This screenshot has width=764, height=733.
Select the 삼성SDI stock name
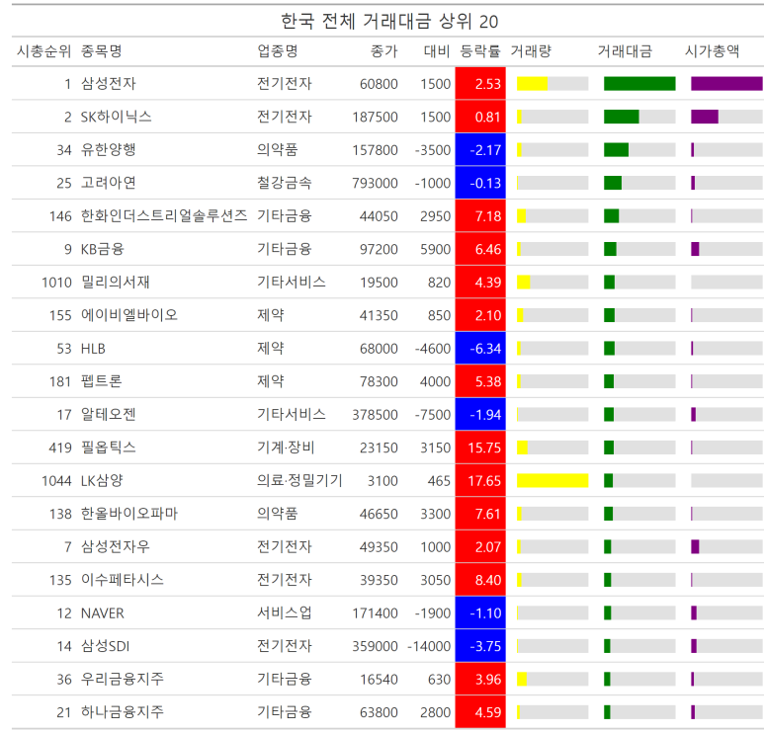[x=105, y=646]
